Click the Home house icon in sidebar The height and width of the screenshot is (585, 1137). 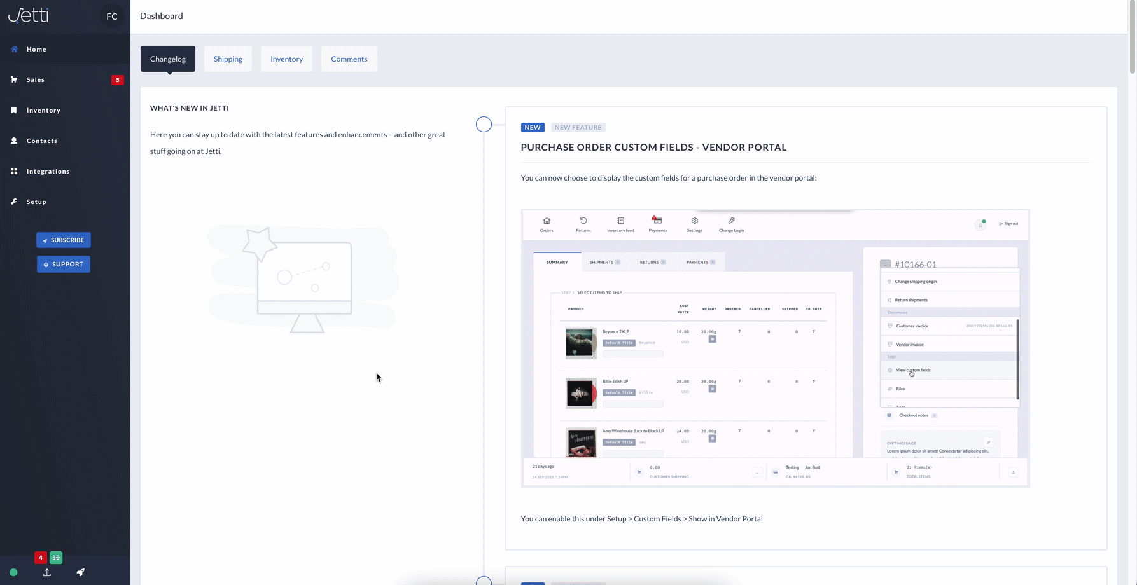click(14, 49)
